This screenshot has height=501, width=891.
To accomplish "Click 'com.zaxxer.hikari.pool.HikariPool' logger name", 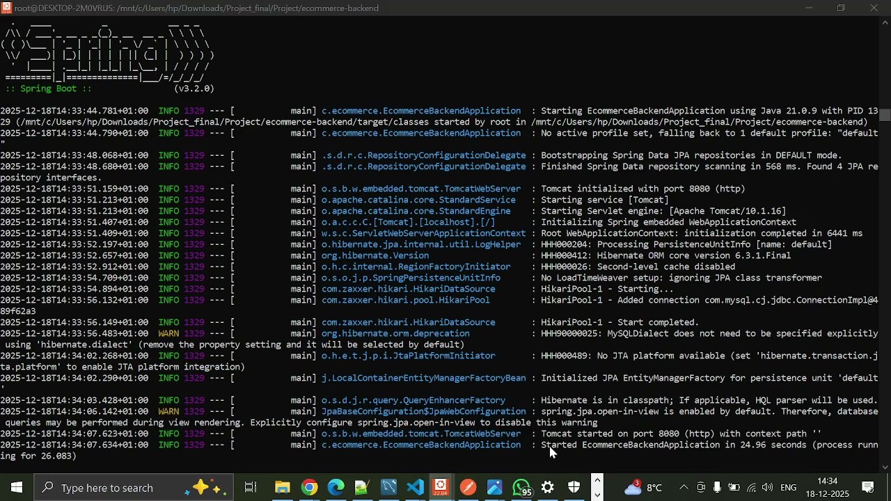I will pyautogui.click(x=405, y=300).
